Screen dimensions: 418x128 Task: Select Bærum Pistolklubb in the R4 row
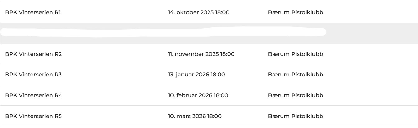point(295,95)
